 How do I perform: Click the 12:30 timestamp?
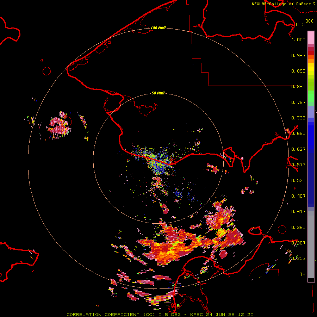click(x=245, y=315)
